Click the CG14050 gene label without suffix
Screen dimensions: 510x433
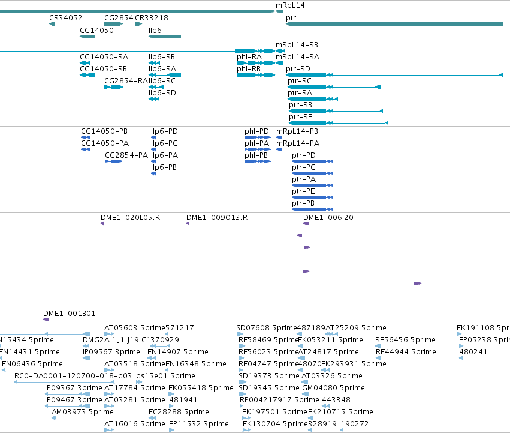[96, 30]
